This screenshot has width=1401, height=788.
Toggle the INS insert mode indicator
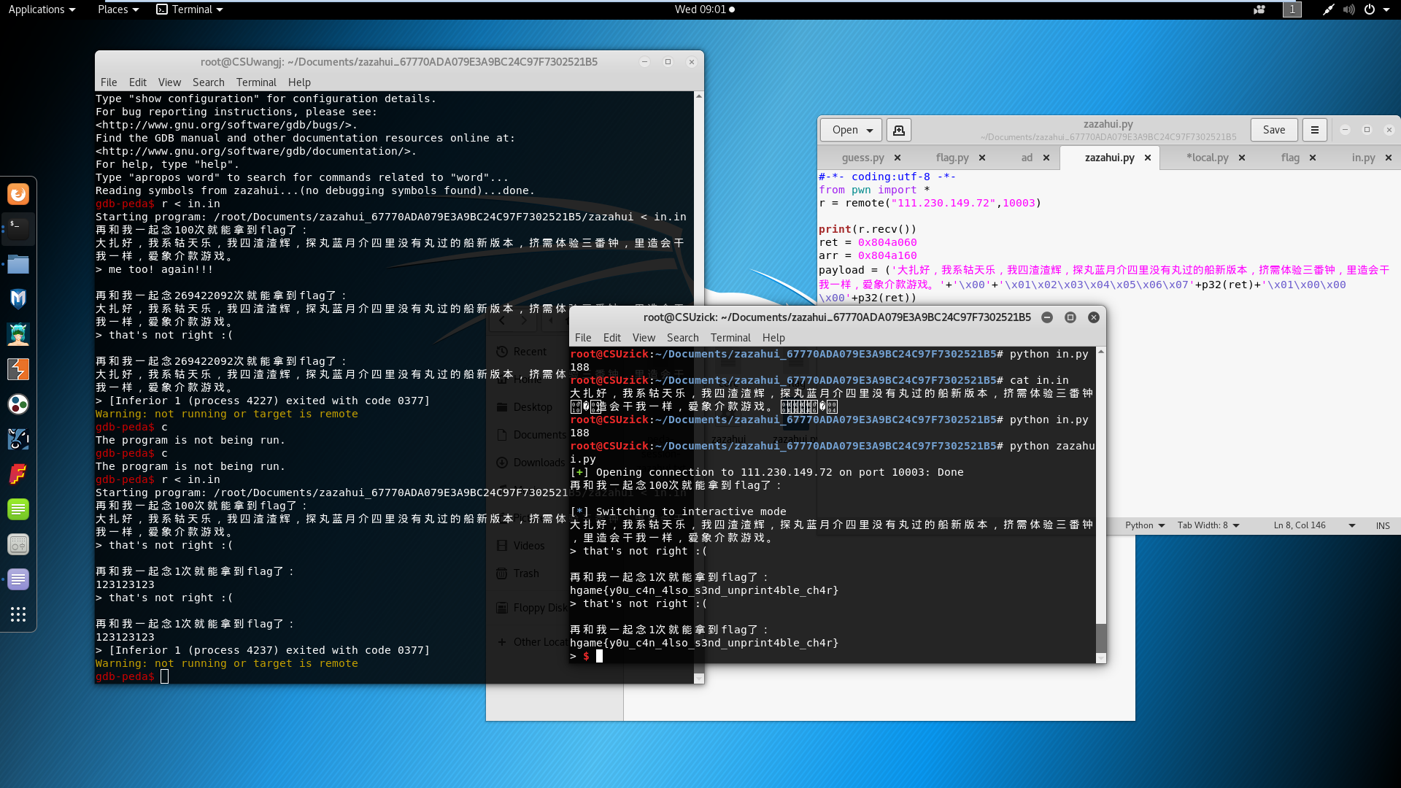[1383, 525]
